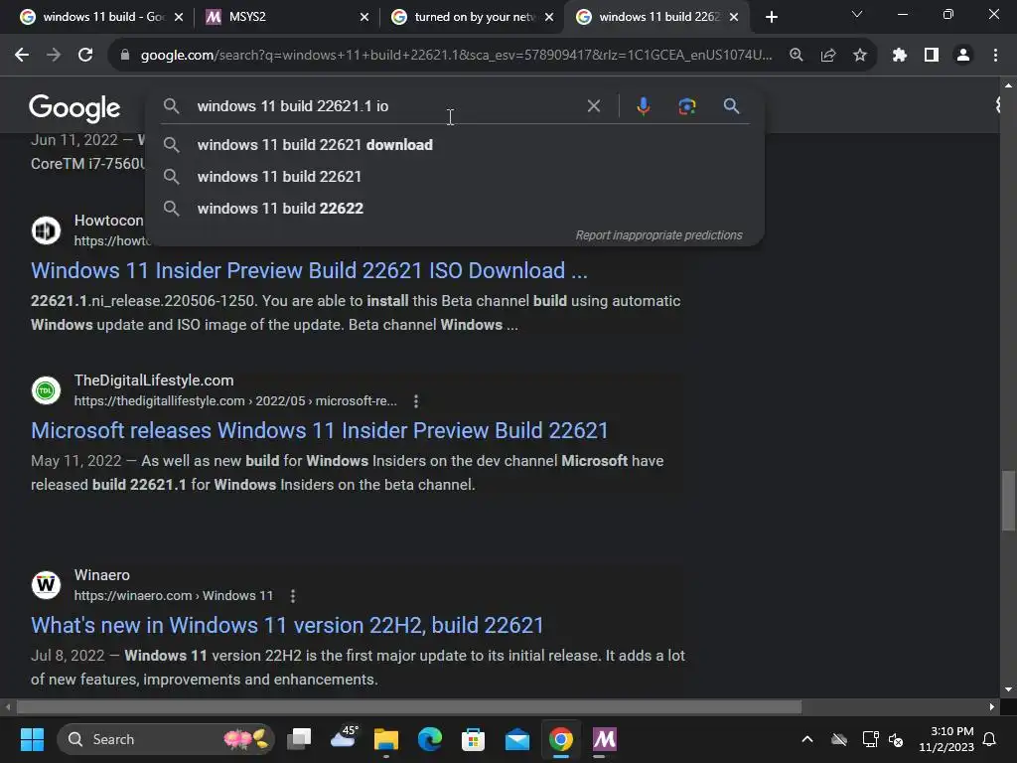Click the scroll right arrow

pos(992,706)
